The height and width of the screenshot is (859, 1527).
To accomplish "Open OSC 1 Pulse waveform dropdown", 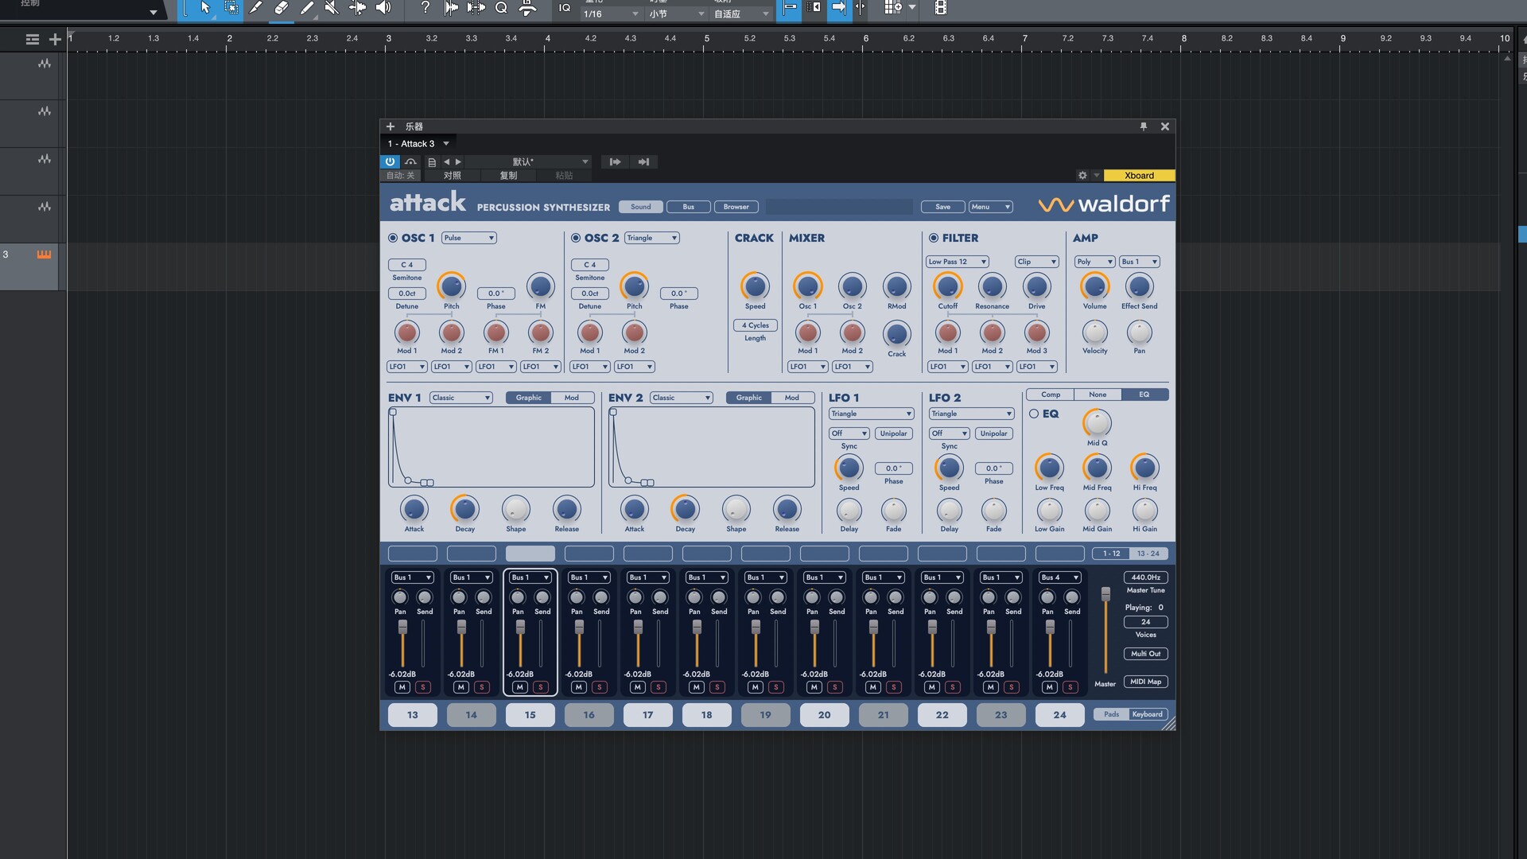I will [x=469, y=238].
